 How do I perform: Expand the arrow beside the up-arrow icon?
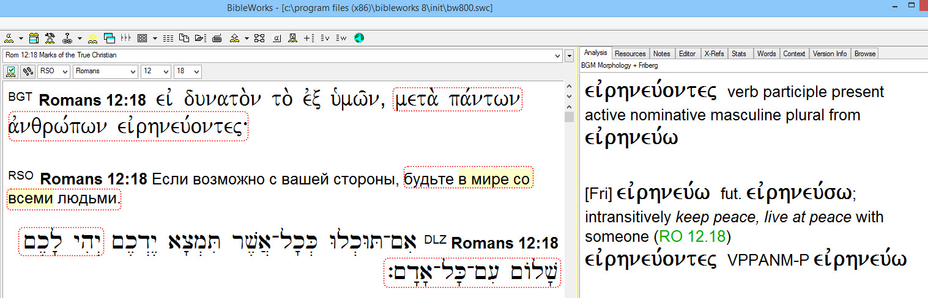click(x=247, y=38)
